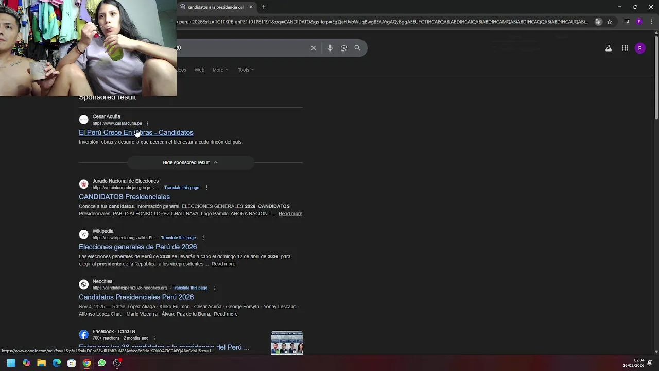Click the Cesar Acuña site favicon
The height and width of the screenshot is (371, 659).
(x=84, y=120)
